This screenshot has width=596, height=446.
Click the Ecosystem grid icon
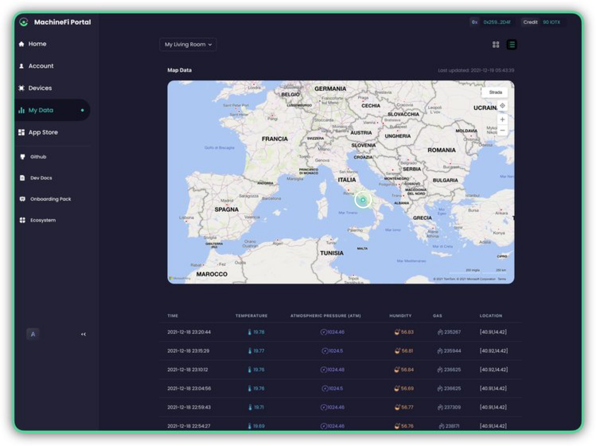pos(22,220)
